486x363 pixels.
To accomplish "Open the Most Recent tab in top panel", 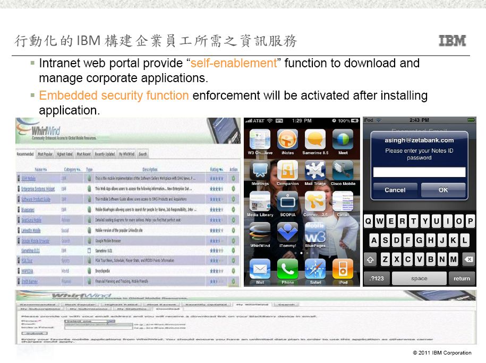I will click(x=84, y=154).
